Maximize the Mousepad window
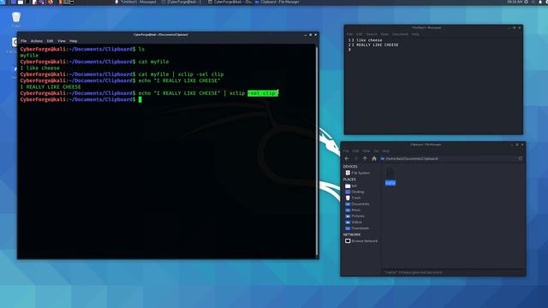 (514, 27)
